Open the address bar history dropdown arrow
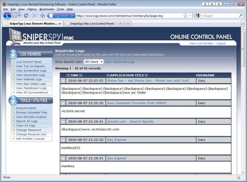Image resolution: width=247 pixels, height=182 pixels. click(x=190, y=16)
